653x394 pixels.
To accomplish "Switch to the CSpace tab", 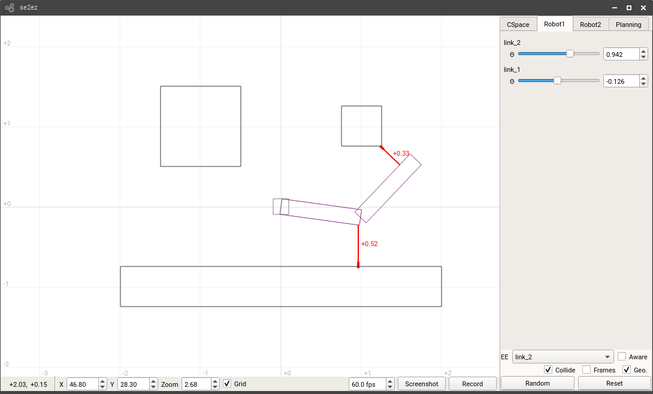I will [518, 25].
